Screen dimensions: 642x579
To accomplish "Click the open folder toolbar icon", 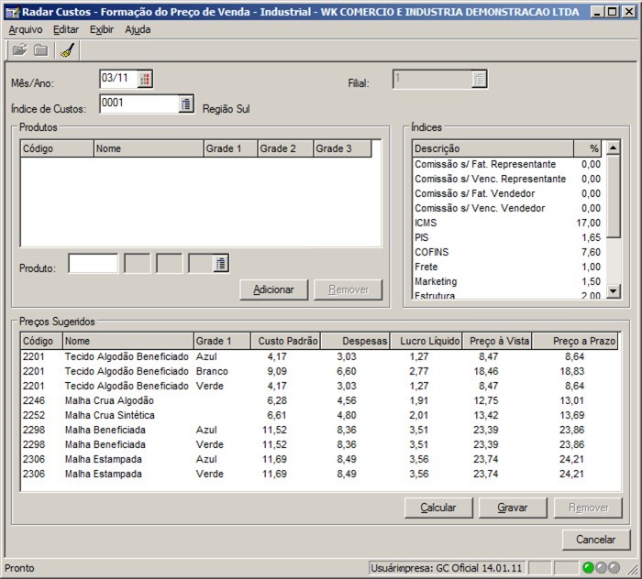I will pos(19,50).
